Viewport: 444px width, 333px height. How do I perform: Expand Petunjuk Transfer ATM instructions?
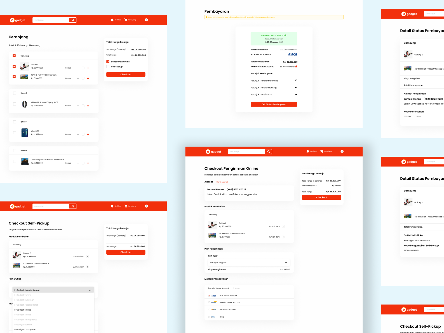pyautogui.click(x=296, y=95)
